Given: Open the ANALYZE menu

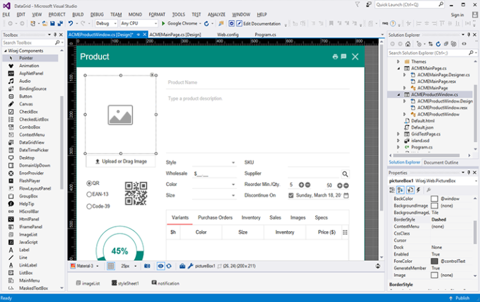Looking at the screenshot, I should [x=216, y=14].
